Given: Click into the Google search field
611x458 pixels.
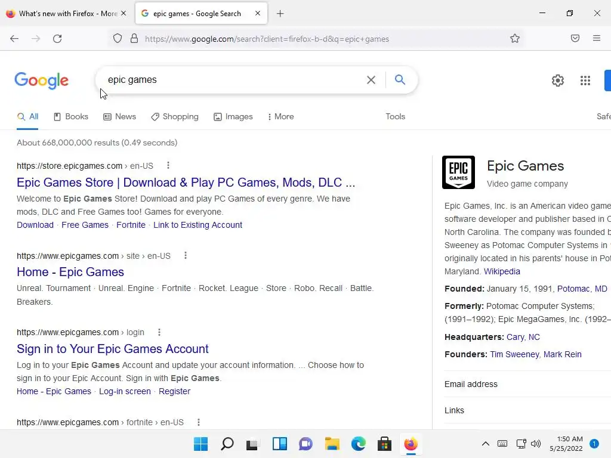Looking at the screenshot, I should (234, 80).
